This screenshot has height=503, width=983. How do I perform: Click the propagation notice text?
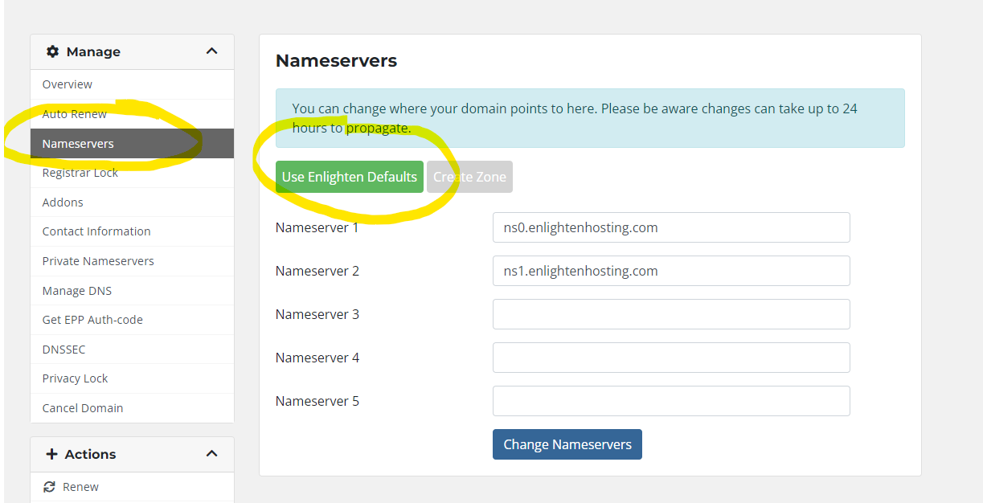pos(575,118)
